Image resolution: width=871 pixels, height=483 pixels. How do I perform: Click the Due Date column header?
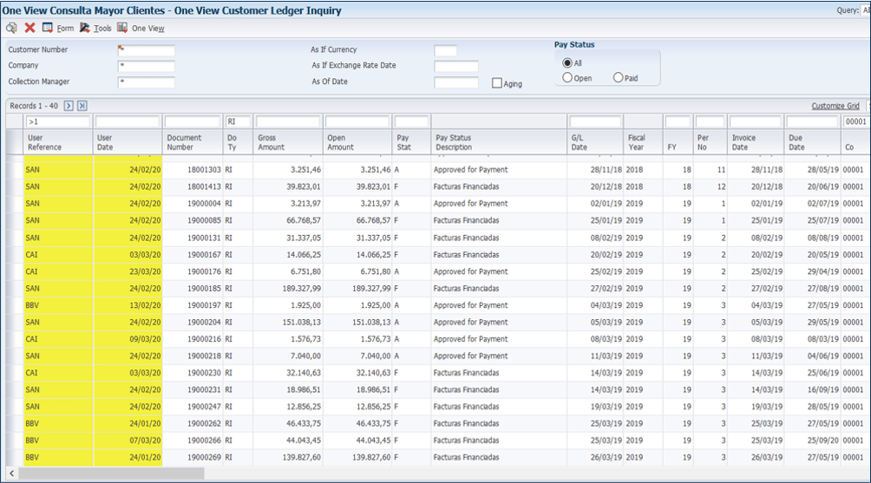tap(812, 142)
